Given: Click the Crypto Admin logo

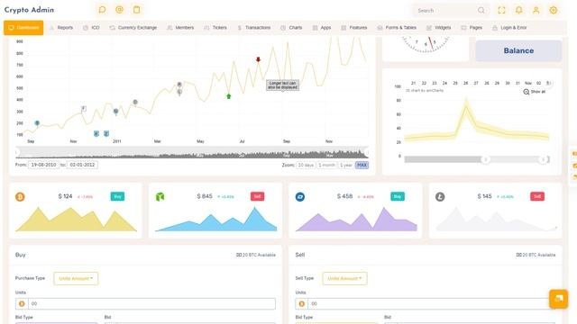Looking at the screenshot, I should point(29,10).
